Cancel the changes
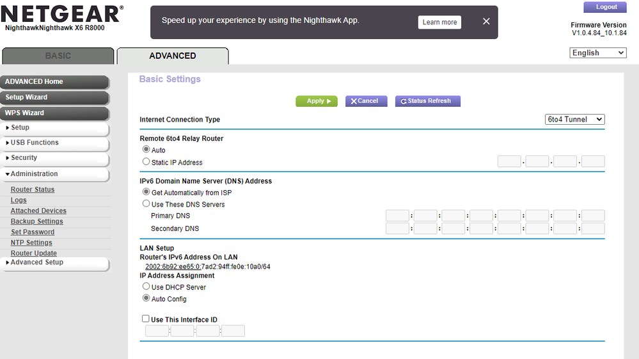The height and width of the screenshot is (359, 639). pos(366,101)
